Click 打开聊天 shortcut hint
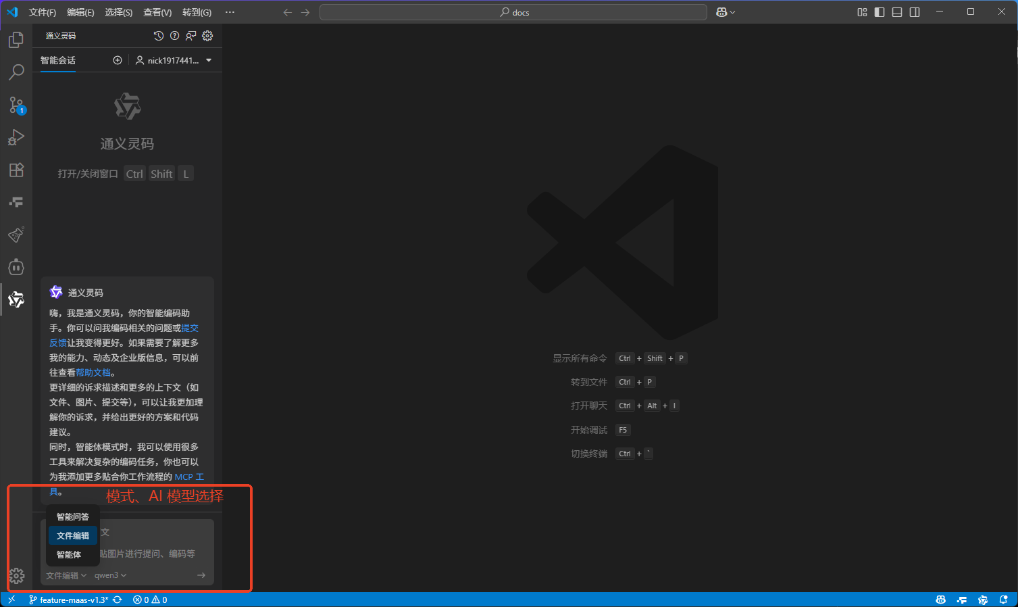 [x=589, y=406]
